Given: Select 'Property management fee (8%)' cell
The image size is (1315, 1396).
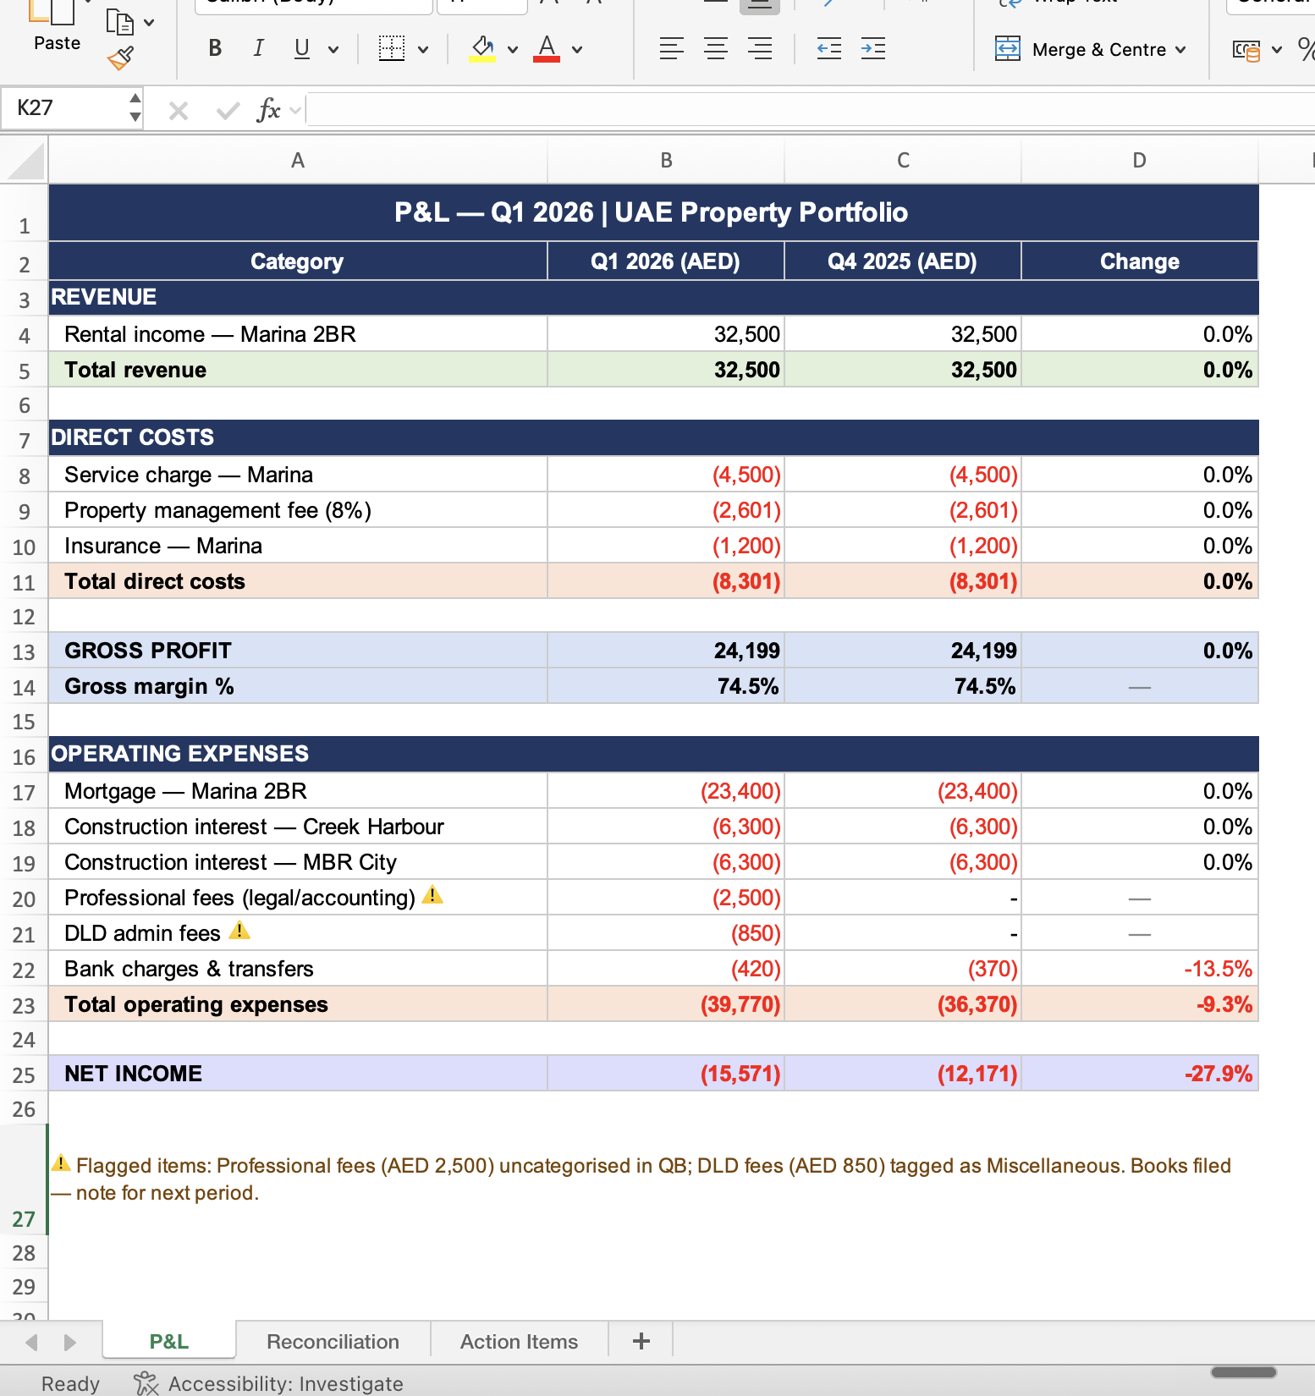Looking at the screenshot, I should [x=298, y=510].
